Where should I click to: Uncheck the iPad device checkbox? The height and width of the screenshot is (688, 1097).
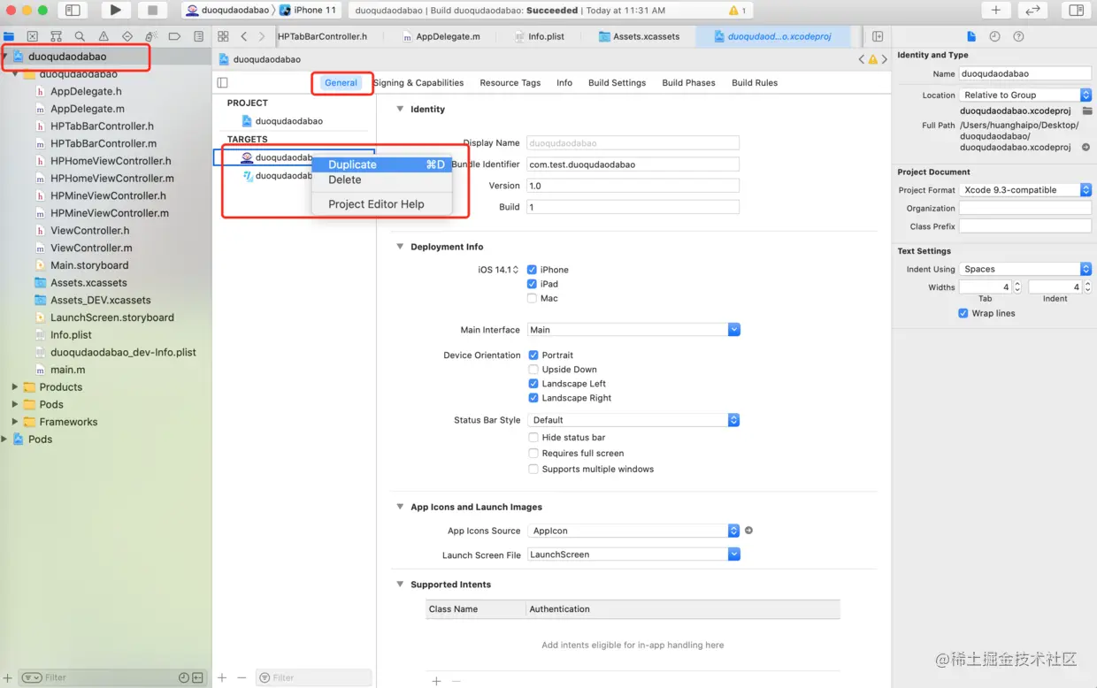(x=533, y=284)
